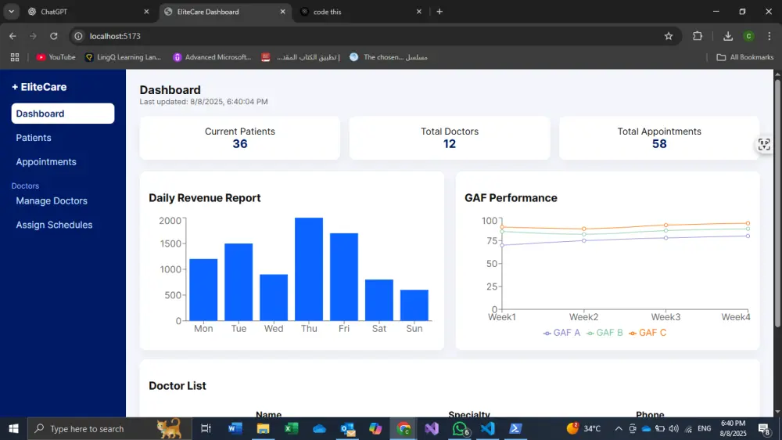Screen dimensions: 782x440
Task: Bookmark this page with the star
Action: [x=669, y=36]
